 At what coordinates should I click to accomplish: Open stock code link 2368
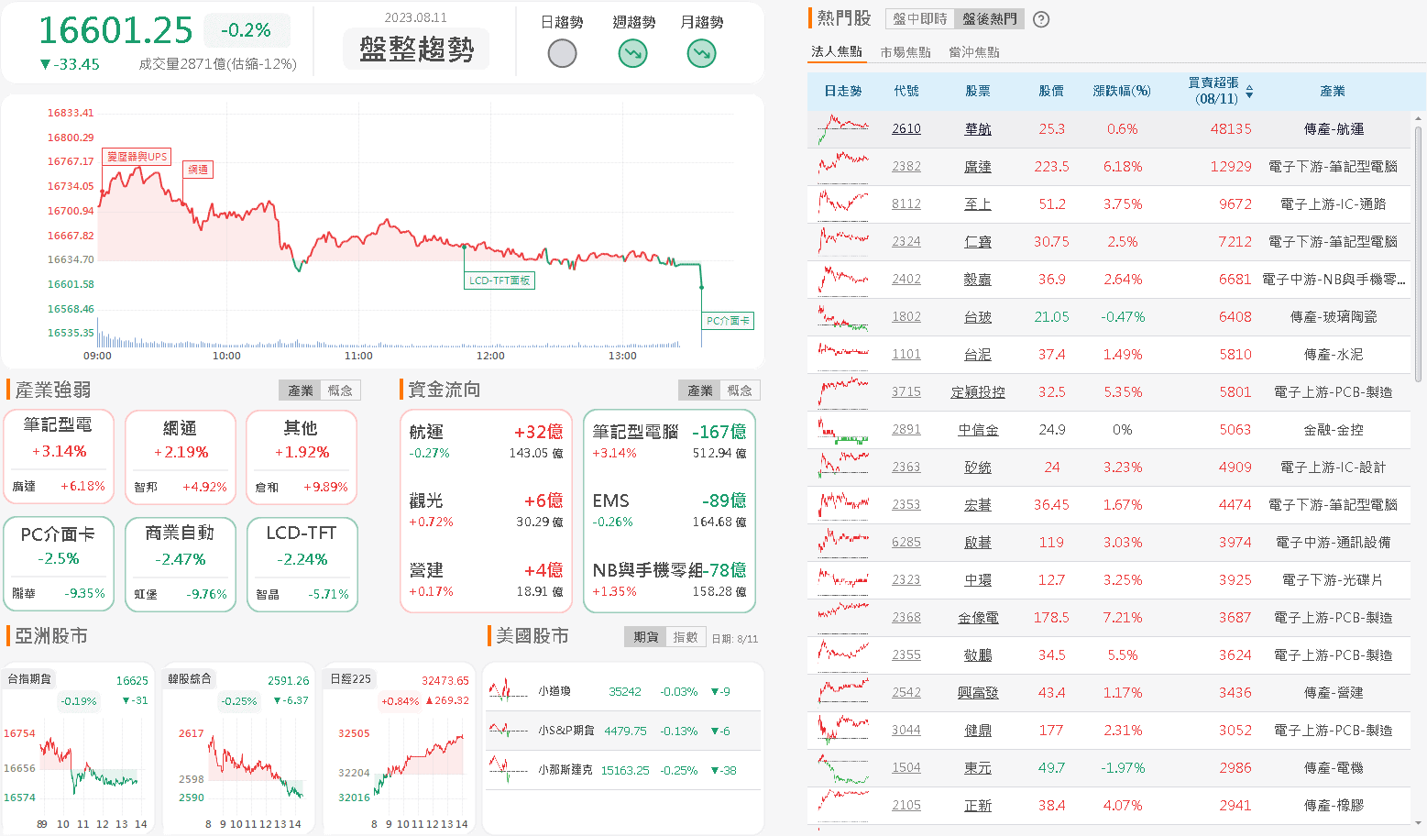click(x=906, y=617)
